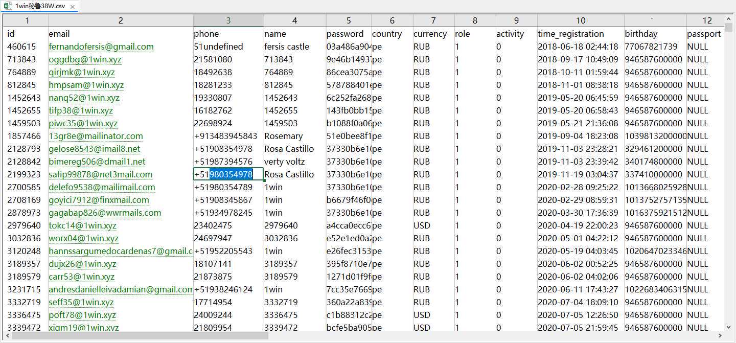736x343 pixels.
Task: Open link safip99878@net3mail.com
Action: (x=101, y=174)
